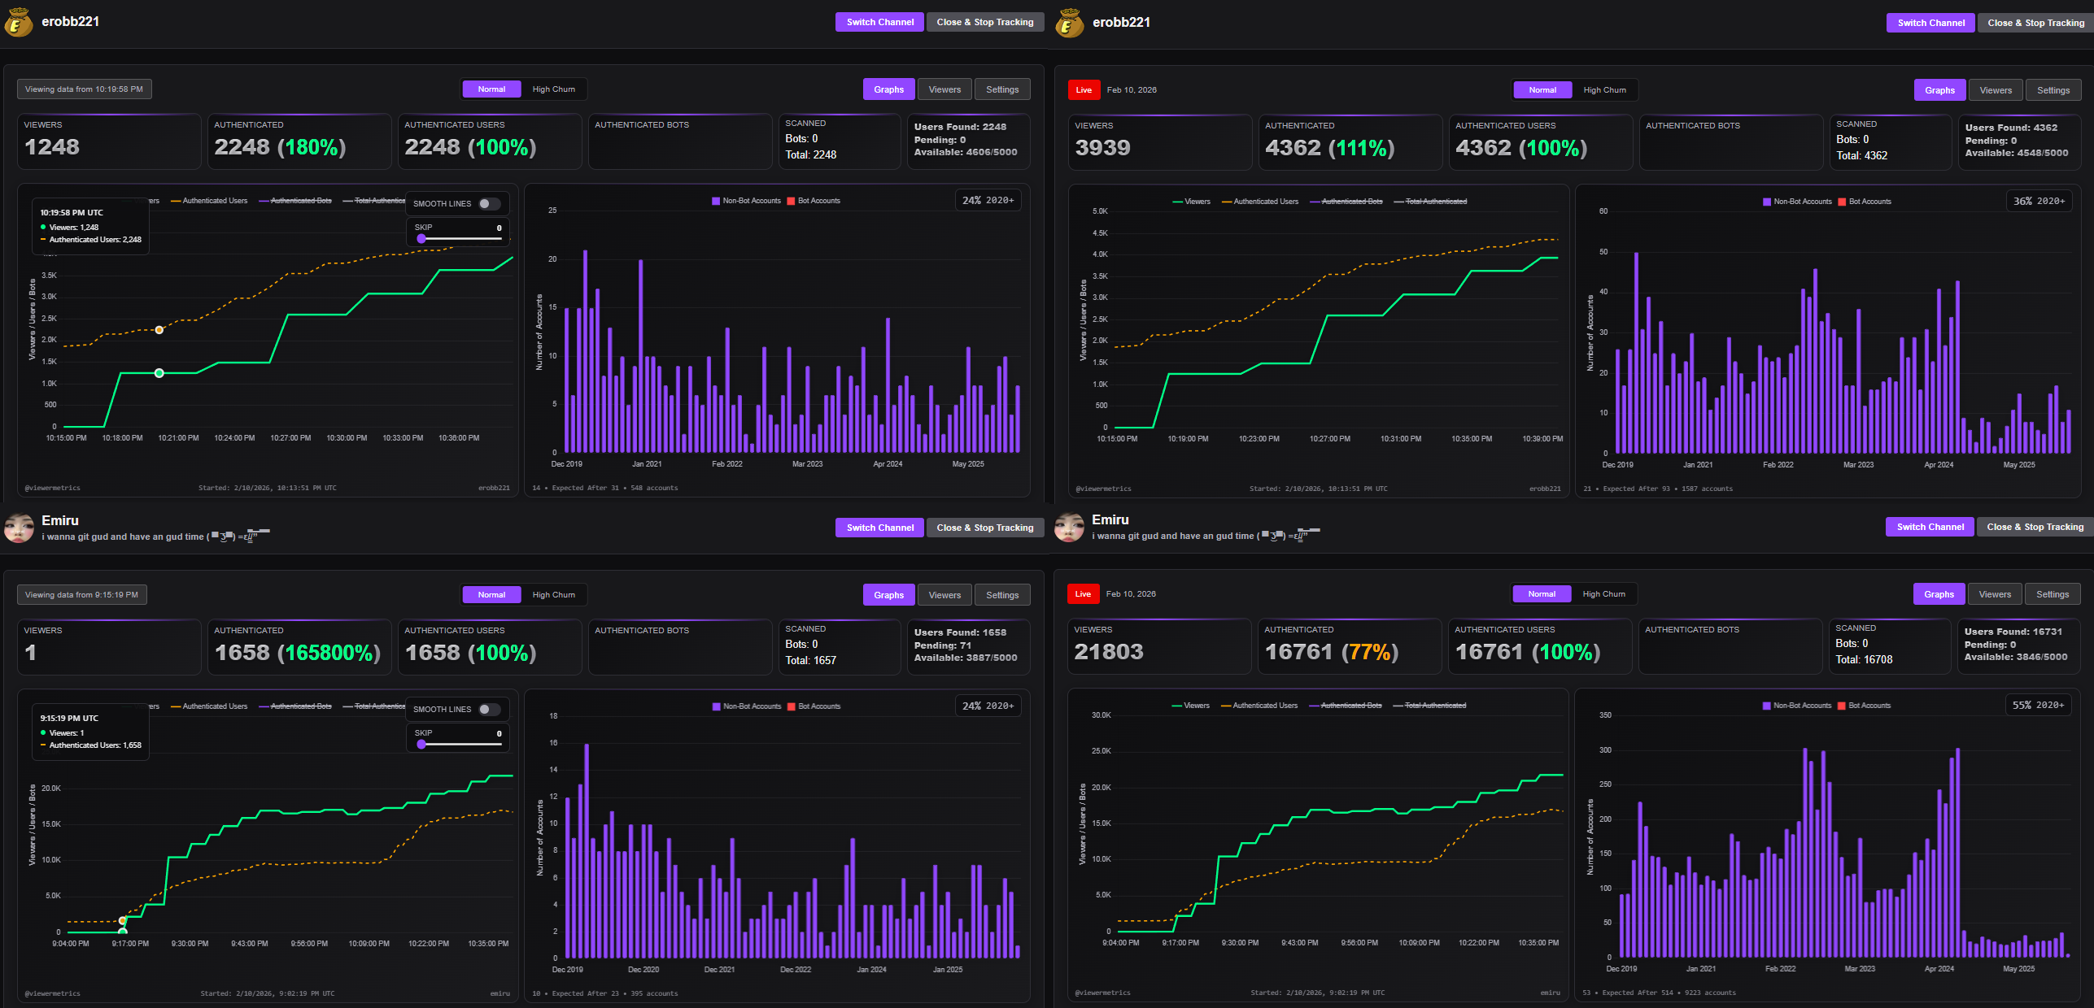The image size is (2094, 1008).
Task: Click green Viewers legend marker in live erobb221 graph
Action: tap(1177, 202)
